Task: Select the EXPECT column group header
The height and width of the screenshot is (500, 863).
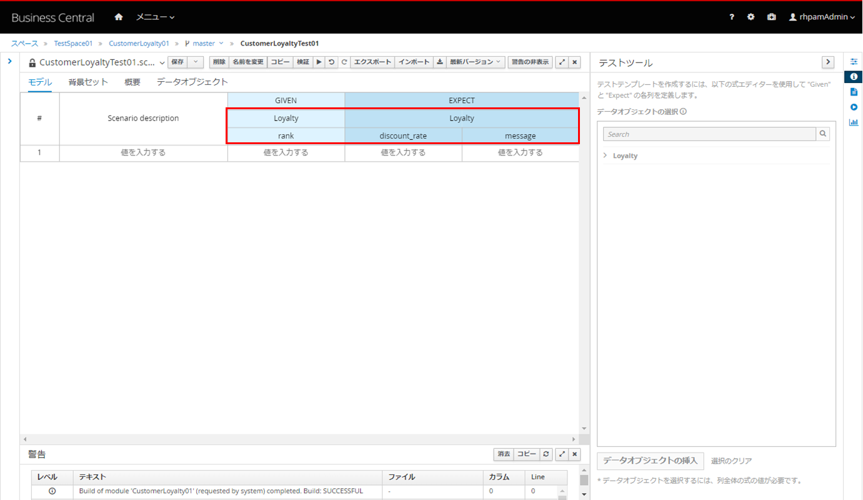Action: point(462,100)
